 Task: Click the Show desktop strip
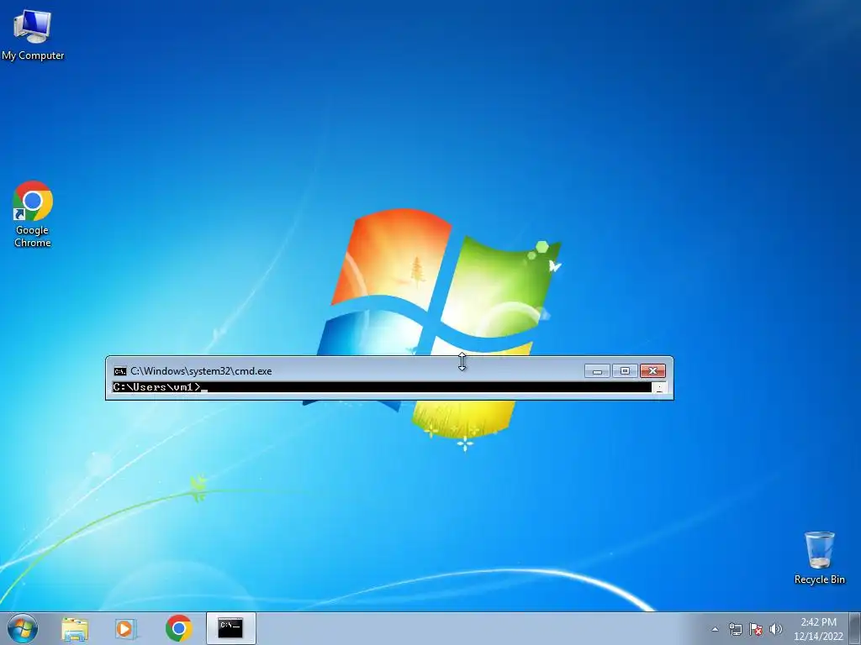click(x=855, y=628)
